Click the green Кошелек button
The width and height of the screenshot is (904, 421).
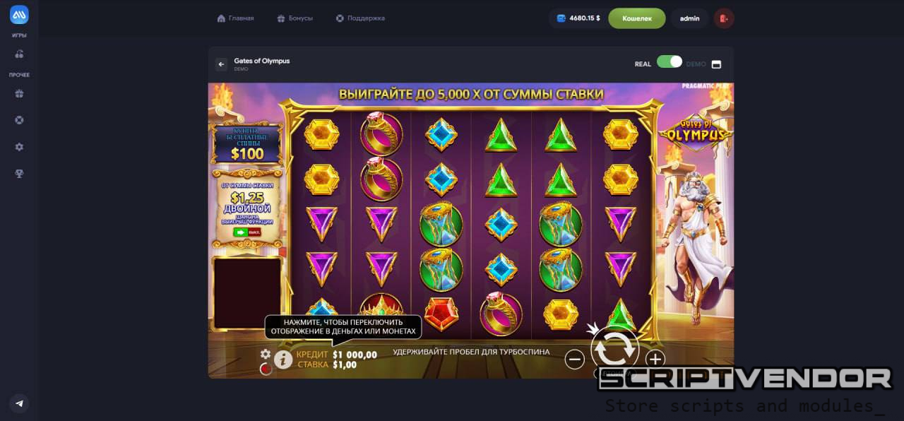coord(637,18)
